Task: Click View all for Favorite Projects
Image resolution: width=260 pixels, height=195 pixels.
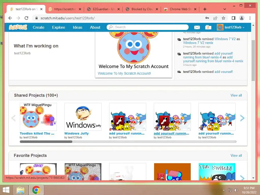Action: click(236, 156)
